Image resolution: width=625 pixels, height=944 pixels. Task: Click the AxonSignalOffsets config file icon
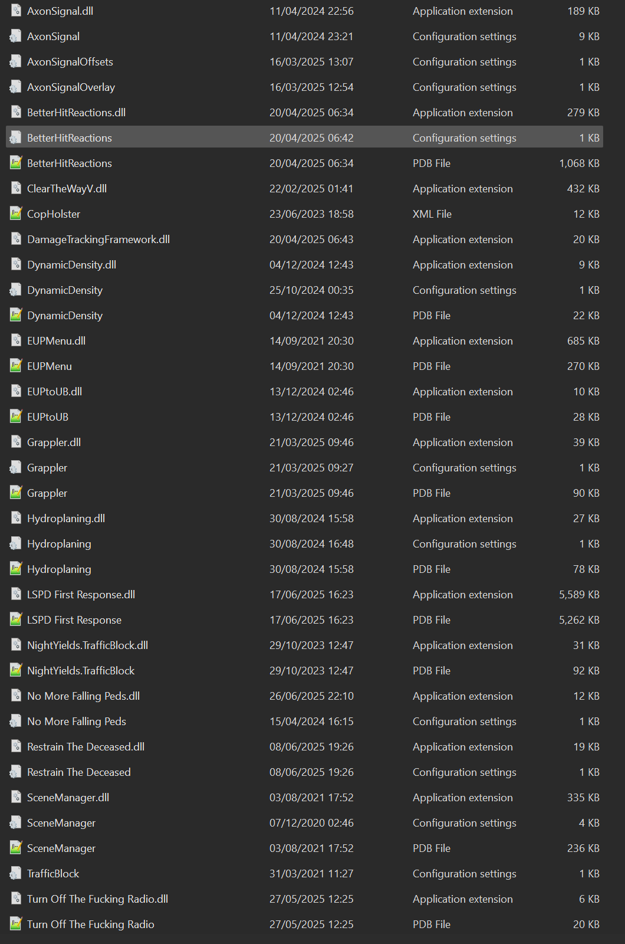[16, 62]
